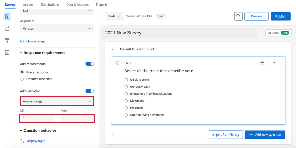Open the survey flow icon in sidebar

point(7,28)
